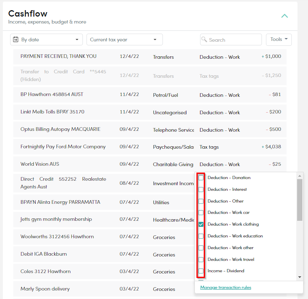The width and height of the screenshot is (308, 299).
Task: Change Groceries category on Marly Spoon row
Action: (164, 289)
